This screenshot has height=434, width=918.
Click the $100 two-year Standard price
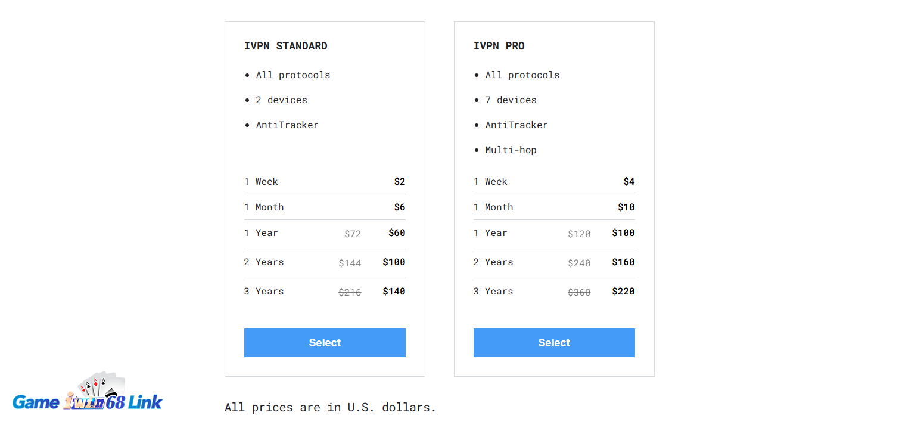(394, 262)
